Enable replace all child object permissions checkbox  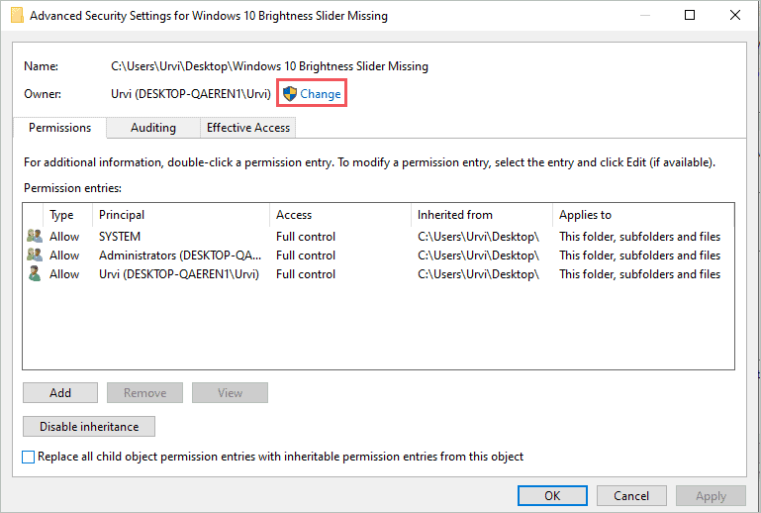pyautogui.click(x=29, y=458)
